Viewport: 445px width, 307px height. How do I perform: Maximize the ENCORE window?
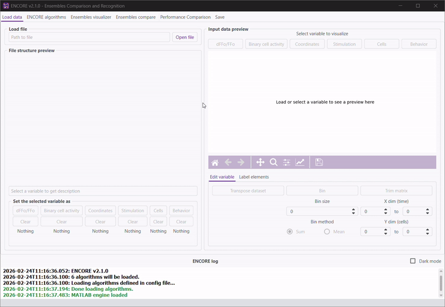coord(418,6)
